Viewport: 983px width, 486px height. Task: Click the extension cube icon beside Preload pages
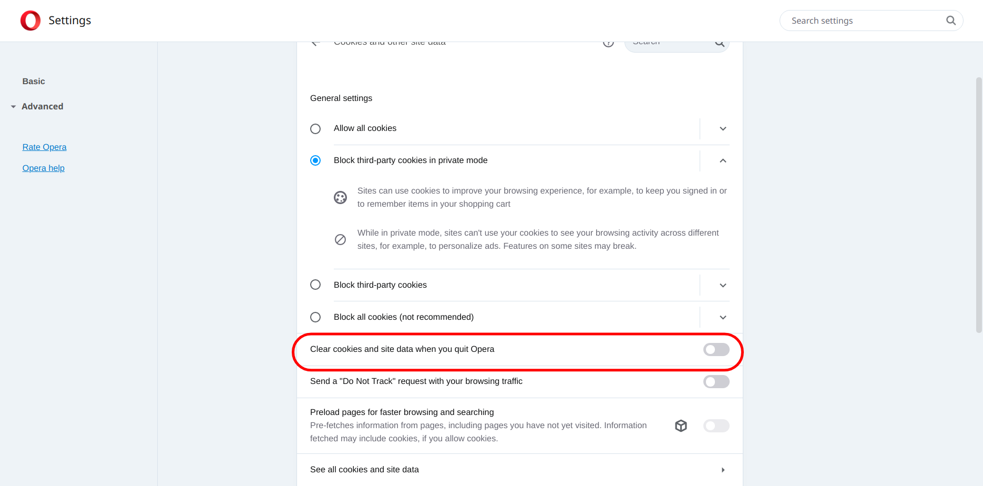(x=681, y=426)
